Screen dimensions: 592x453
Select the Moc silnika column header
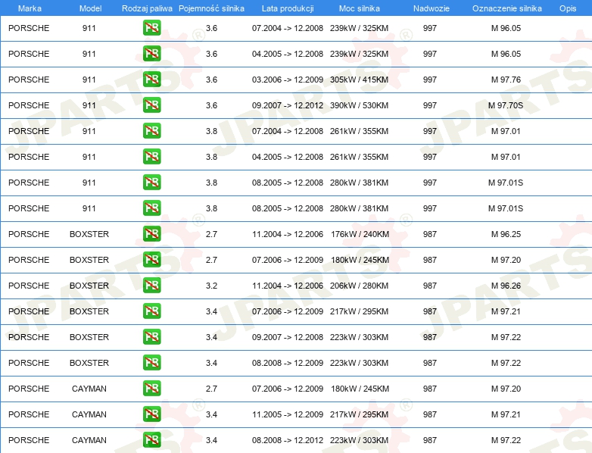[360, 8]
